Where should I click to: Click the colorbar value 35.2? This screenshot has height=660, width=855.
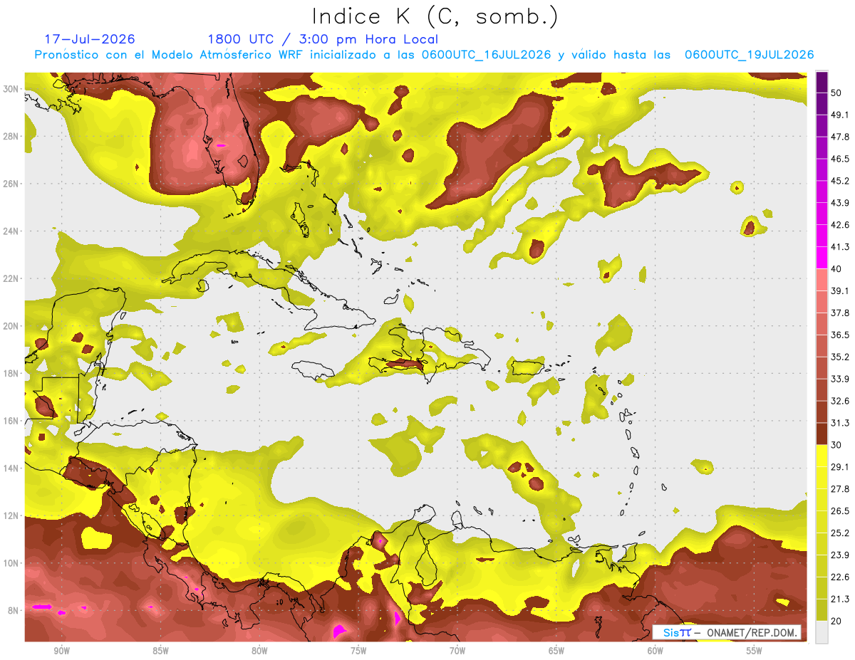tap(840, 357)
